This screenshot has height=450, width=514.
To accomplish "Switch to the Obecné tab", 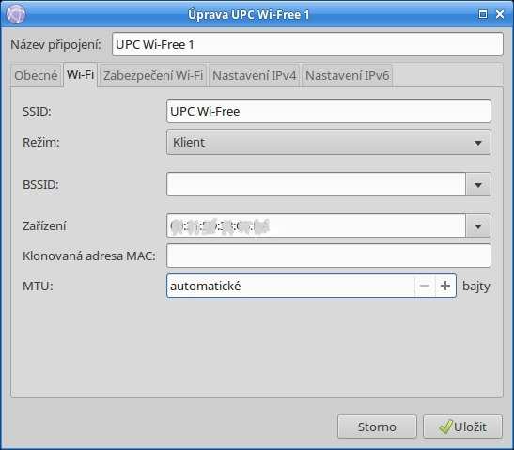I will pos(36,75).
